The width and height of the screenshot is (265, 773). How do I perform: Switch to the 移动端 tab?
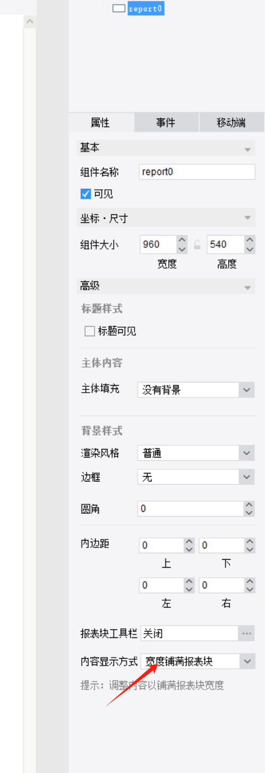(x=231, y=122)
